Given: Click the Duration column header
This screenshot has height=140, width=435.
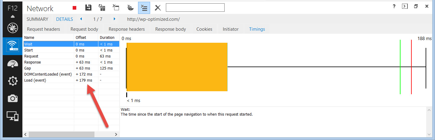Looking at the screenshot, I should pyautogui.click(x=109, y=38).
